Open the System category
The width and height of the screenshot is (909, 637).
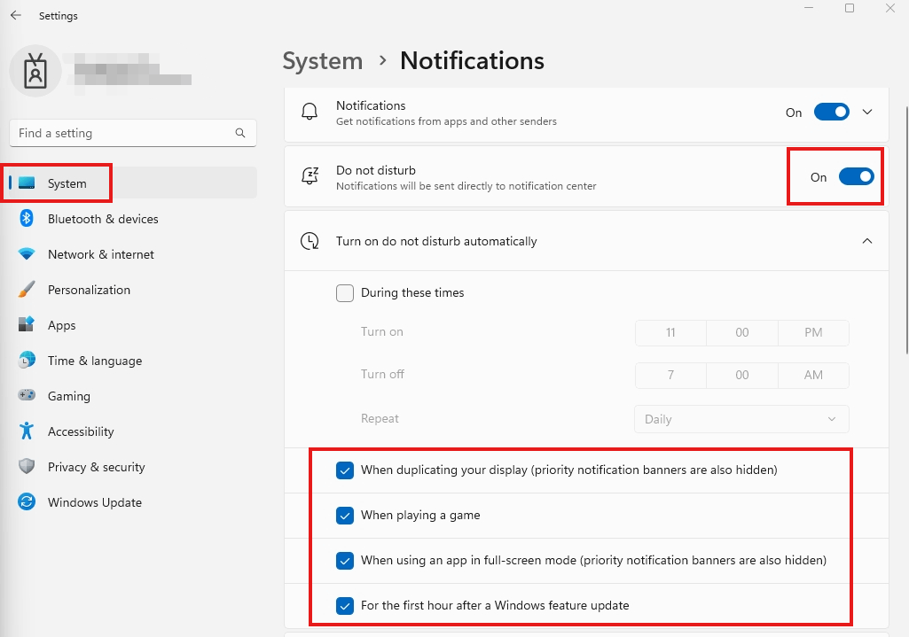click(133, 183)
